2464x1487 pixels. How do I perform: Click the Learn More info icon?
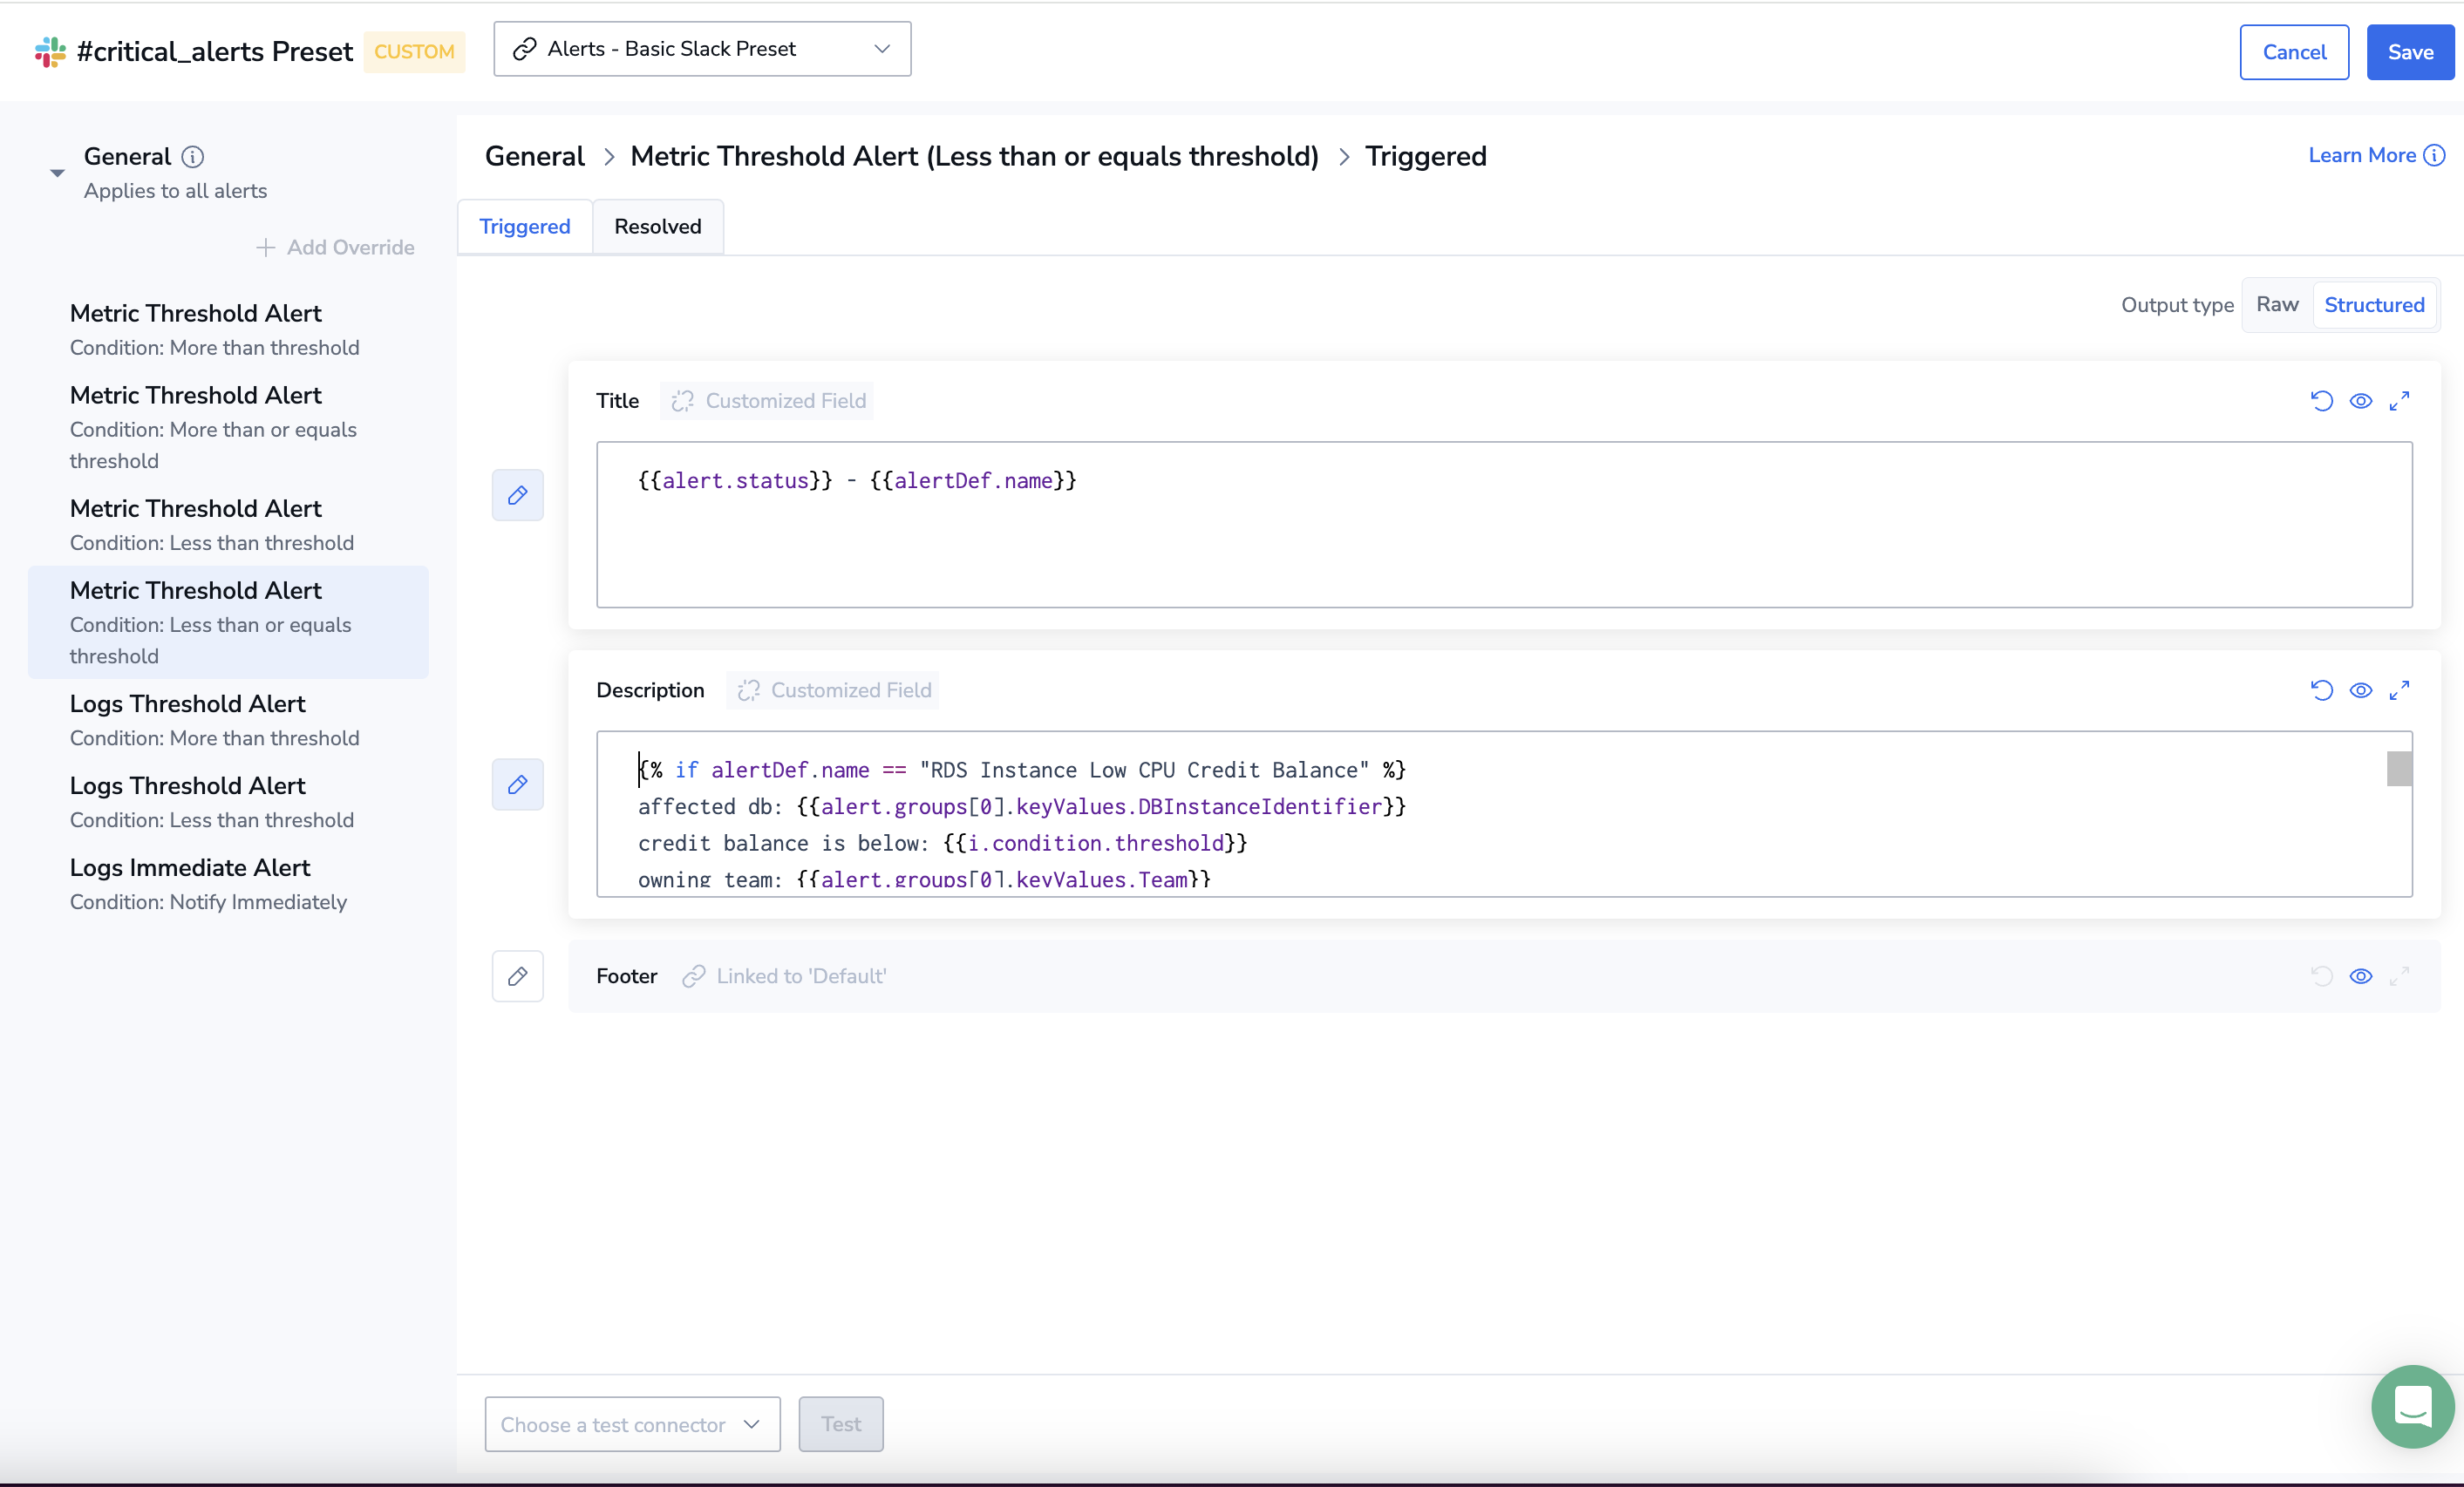[2435, 155]
